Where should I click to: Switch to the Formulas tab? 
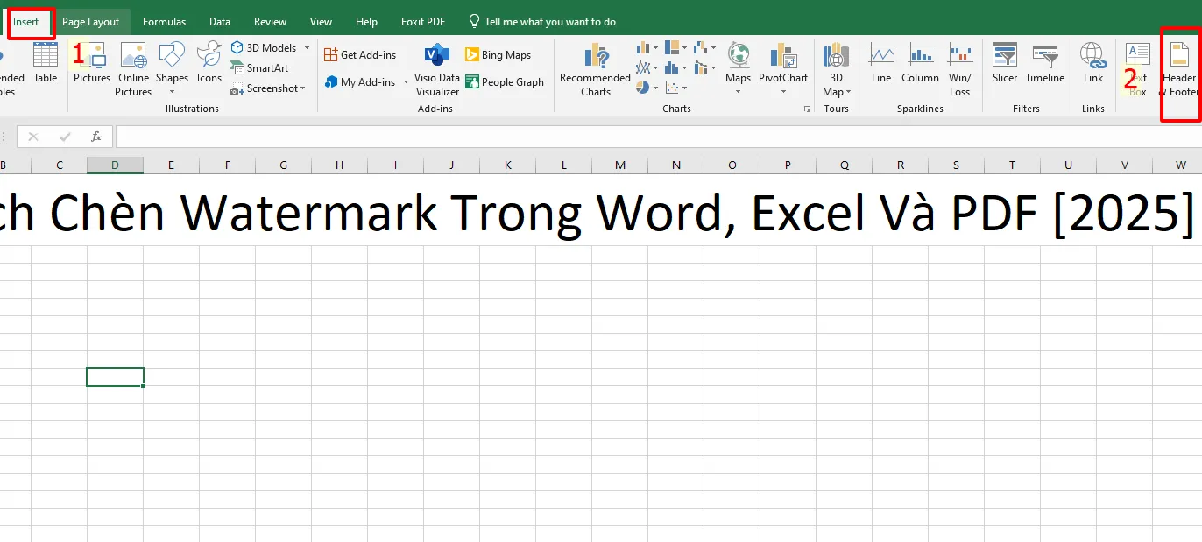[x=164, y=22]
